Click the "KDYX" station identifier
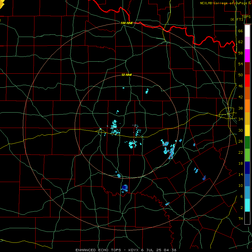 [134, 250]
